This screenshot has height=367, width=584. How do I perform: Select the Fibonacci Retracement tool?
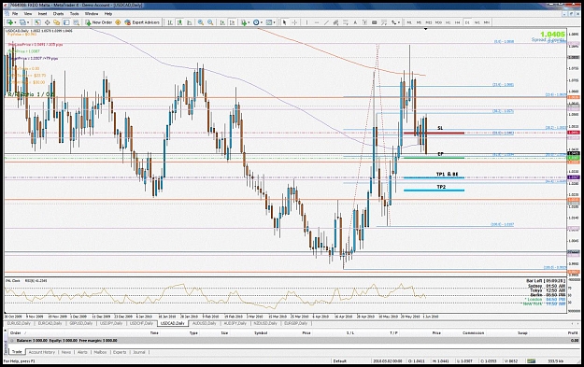coord(346,22)
